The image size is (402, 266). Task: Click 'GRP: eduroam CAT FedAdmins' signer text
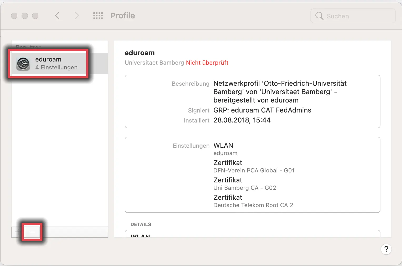pyautogui.click(x=262, y=110)
